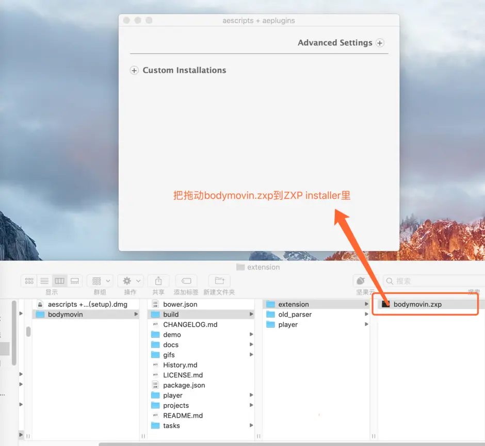Click arrow next to demo folder
The image size is (485, 446).
click(251, 335)
